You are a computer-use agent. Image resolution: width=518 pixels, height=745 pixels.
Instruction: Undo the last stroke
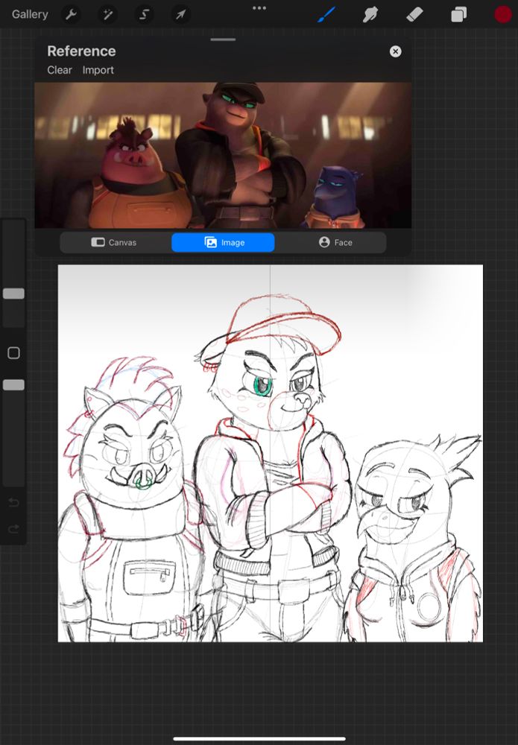coord(13,502)
